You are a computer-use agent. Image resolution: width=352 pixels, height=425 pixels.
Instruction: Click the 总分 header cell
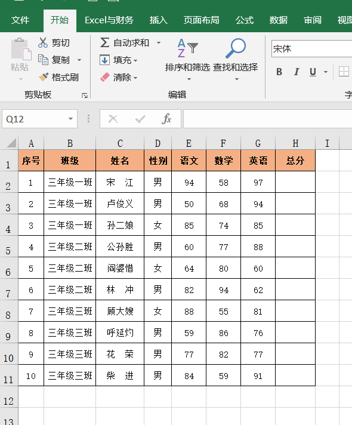pos(295,161)
